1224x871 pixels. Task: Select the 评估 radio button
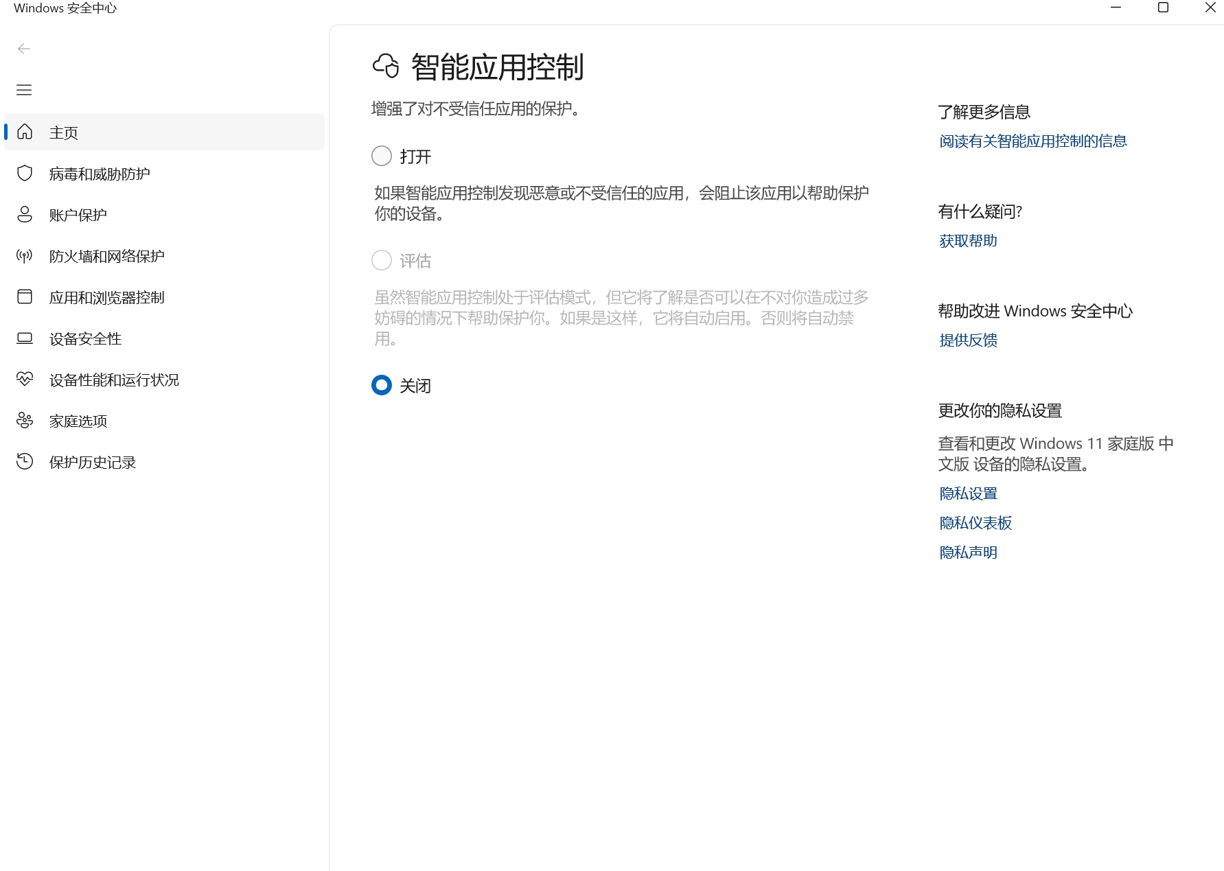tap(382, 260)
